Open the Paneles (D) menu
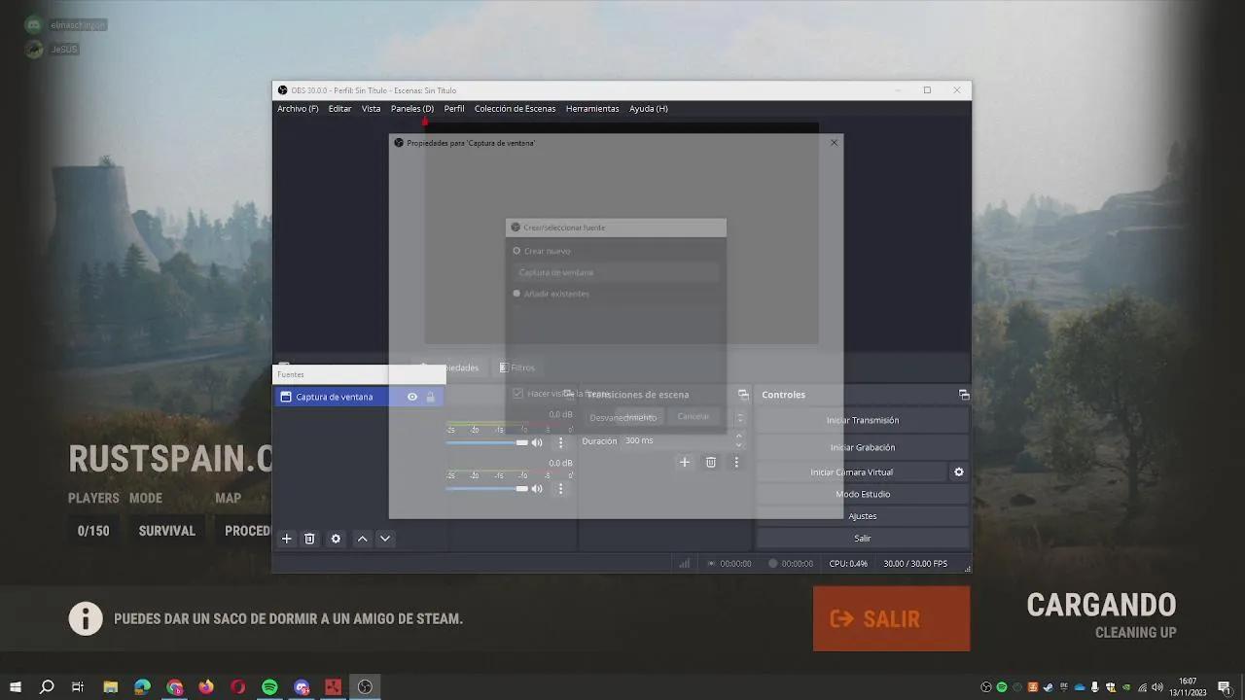 tap(412, 109)
